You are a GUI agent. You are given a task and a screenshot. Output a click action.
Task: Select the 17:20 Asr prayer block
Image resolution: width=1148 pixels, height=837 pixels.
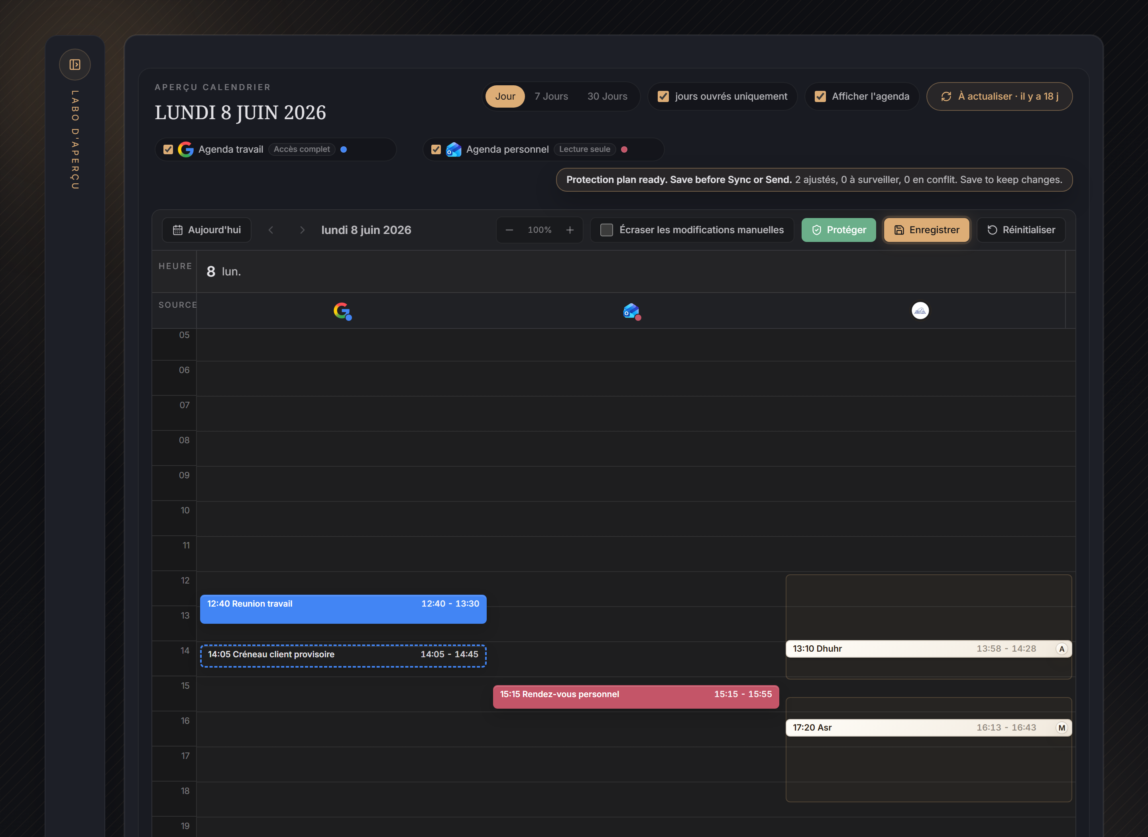point(929,727)
